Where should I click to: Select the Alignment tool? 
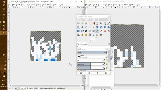(x=90, y=27)
